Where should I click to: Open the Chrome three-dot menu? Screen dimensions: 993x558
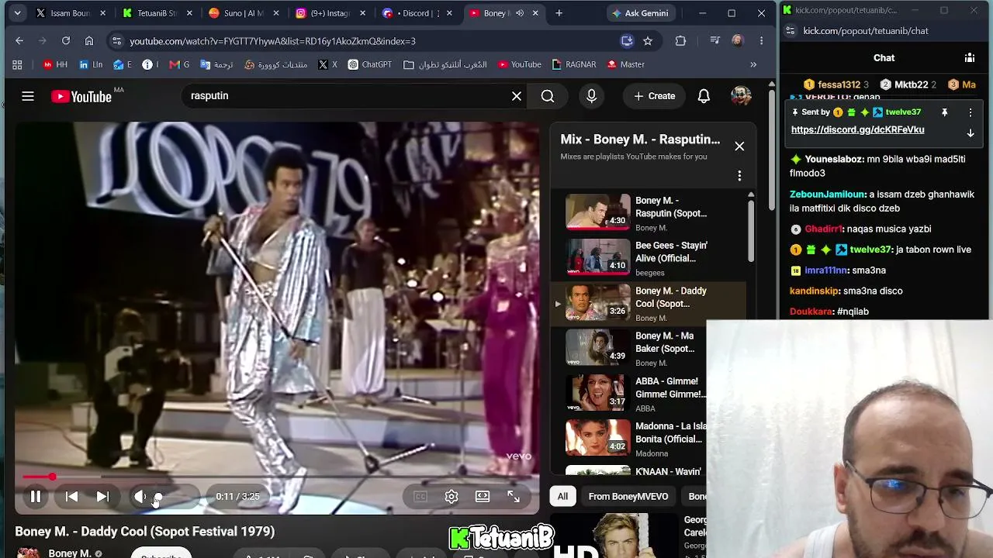pos(762,41)
